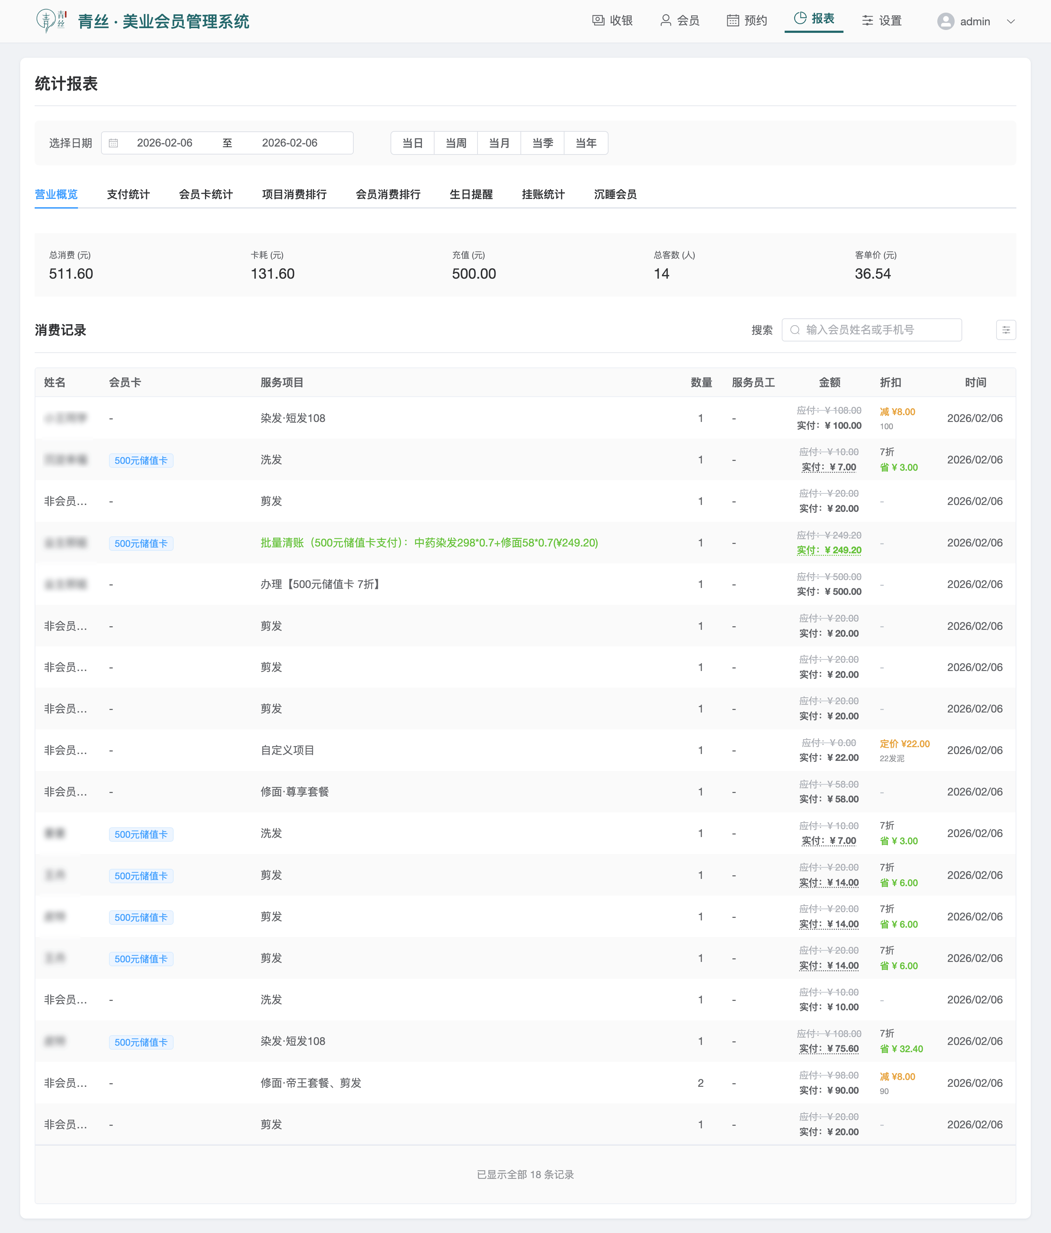Click the 500元储值卡 tag in 批量清账 row
This screenshot has height=1233, width=1051.
coord(141,543)
